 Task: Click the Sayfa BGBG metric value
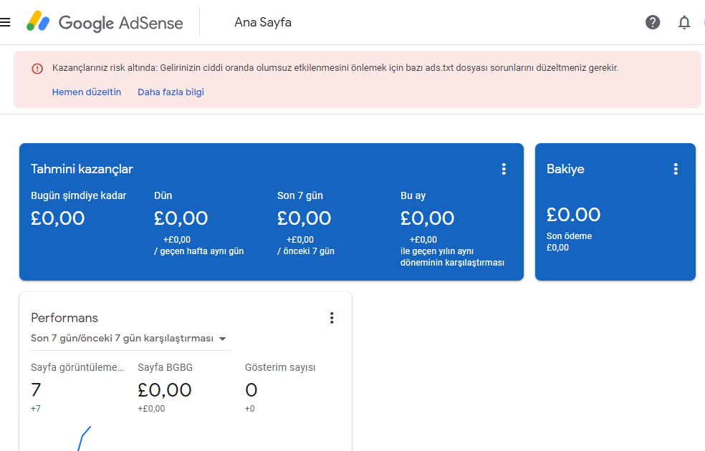[165, 390]
